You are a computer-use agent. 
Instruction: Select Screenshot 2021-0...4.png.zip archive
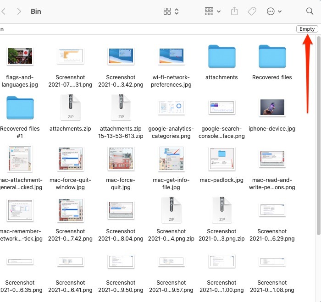tap(172, 210)
